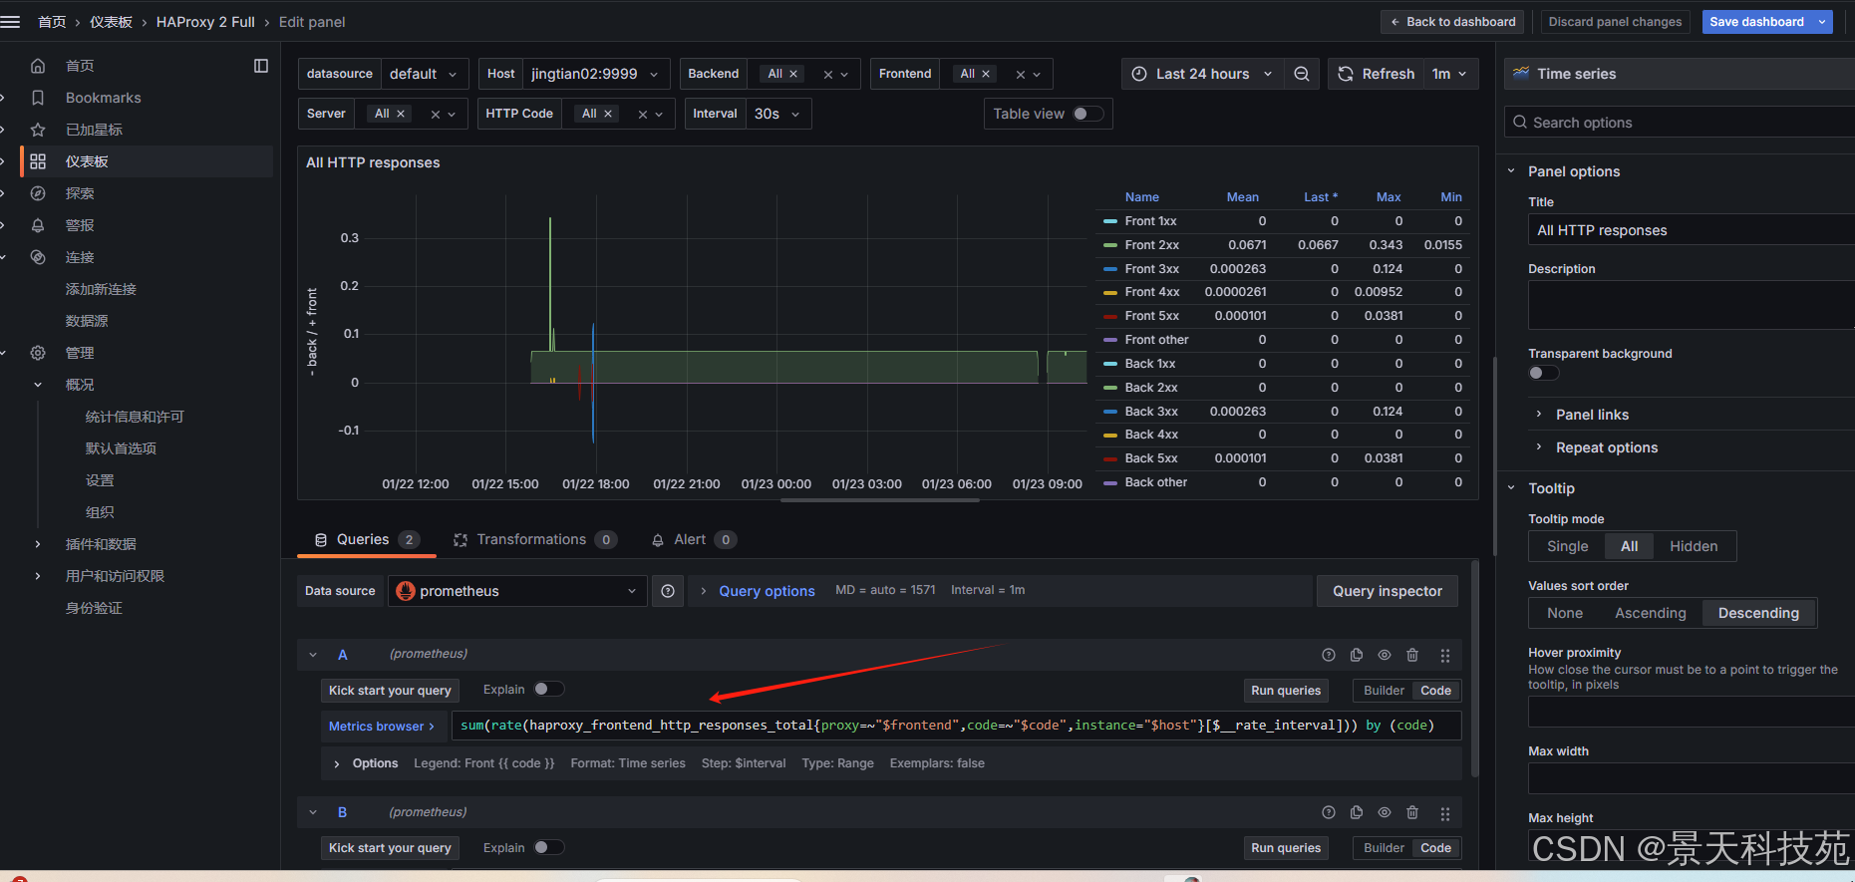Set values sort order to Ascending
Screen dimensions: 1855x882
(x=1651, y=613)
